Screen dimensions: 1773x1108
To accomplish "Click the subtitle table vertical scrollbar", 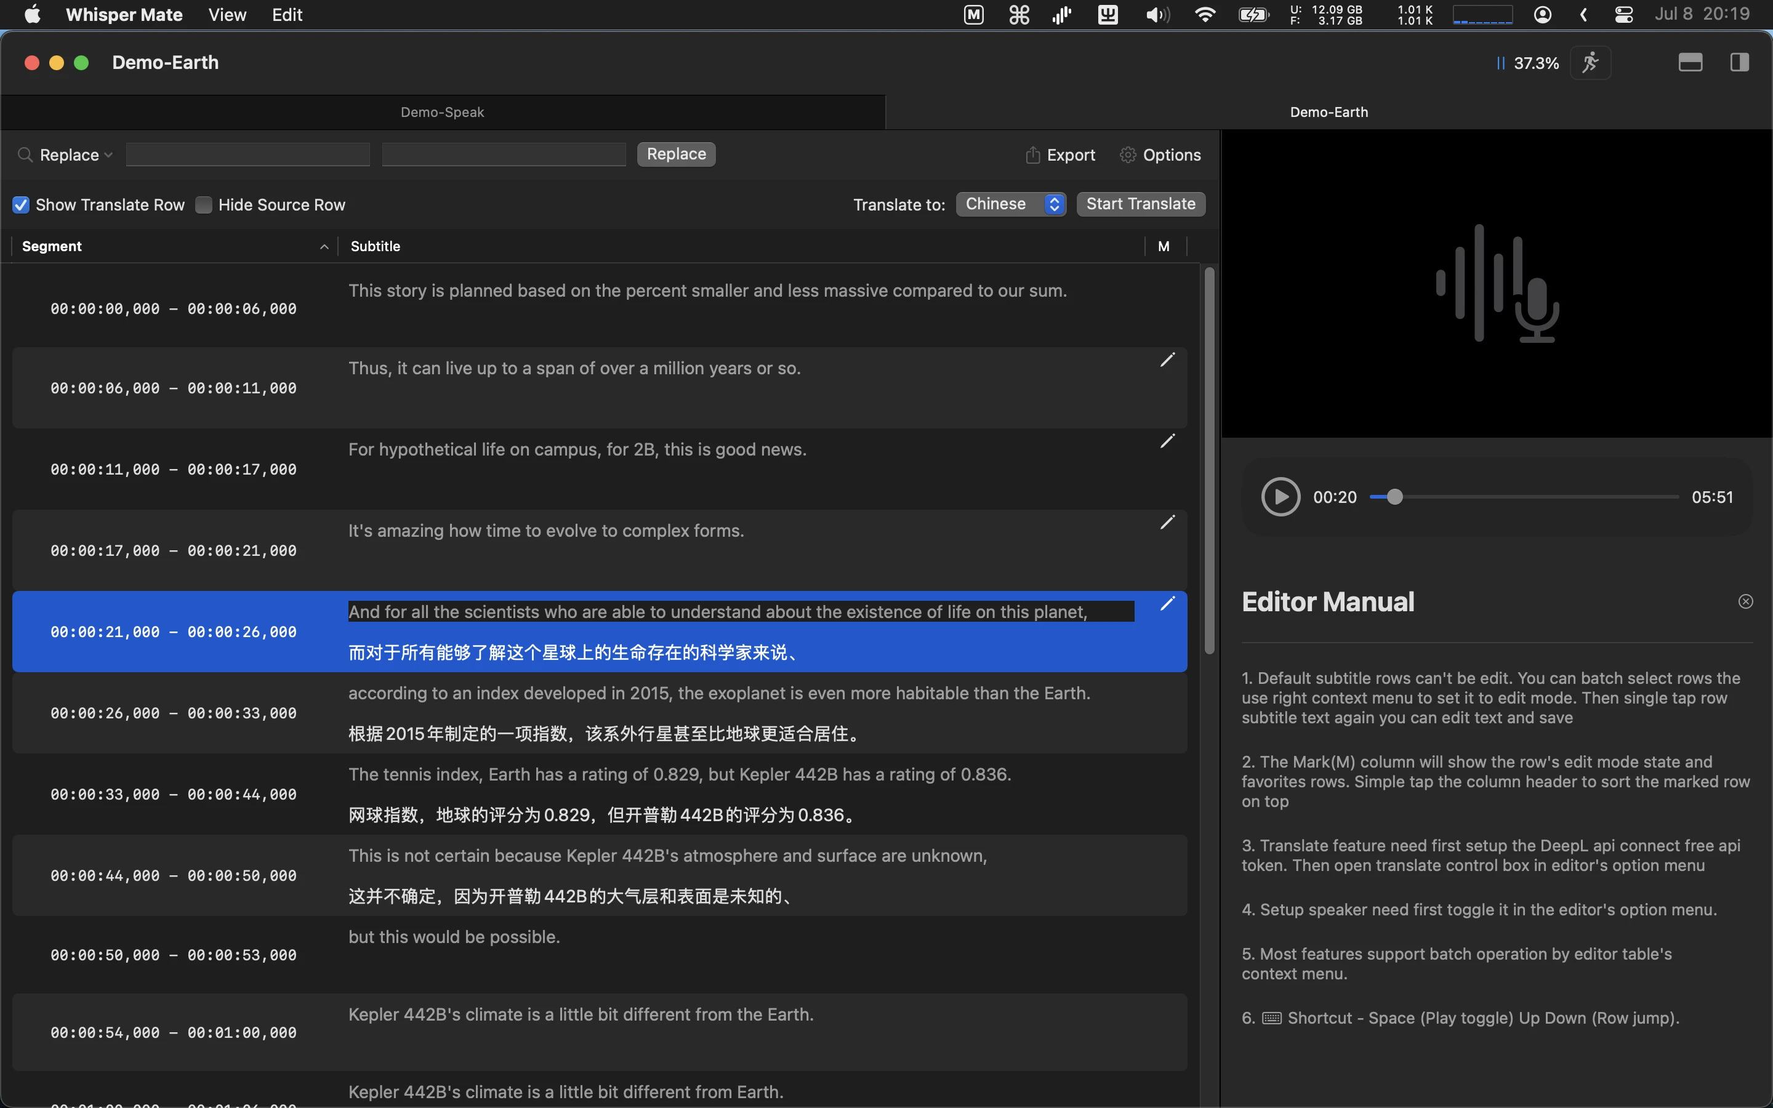I will 1209,460.
